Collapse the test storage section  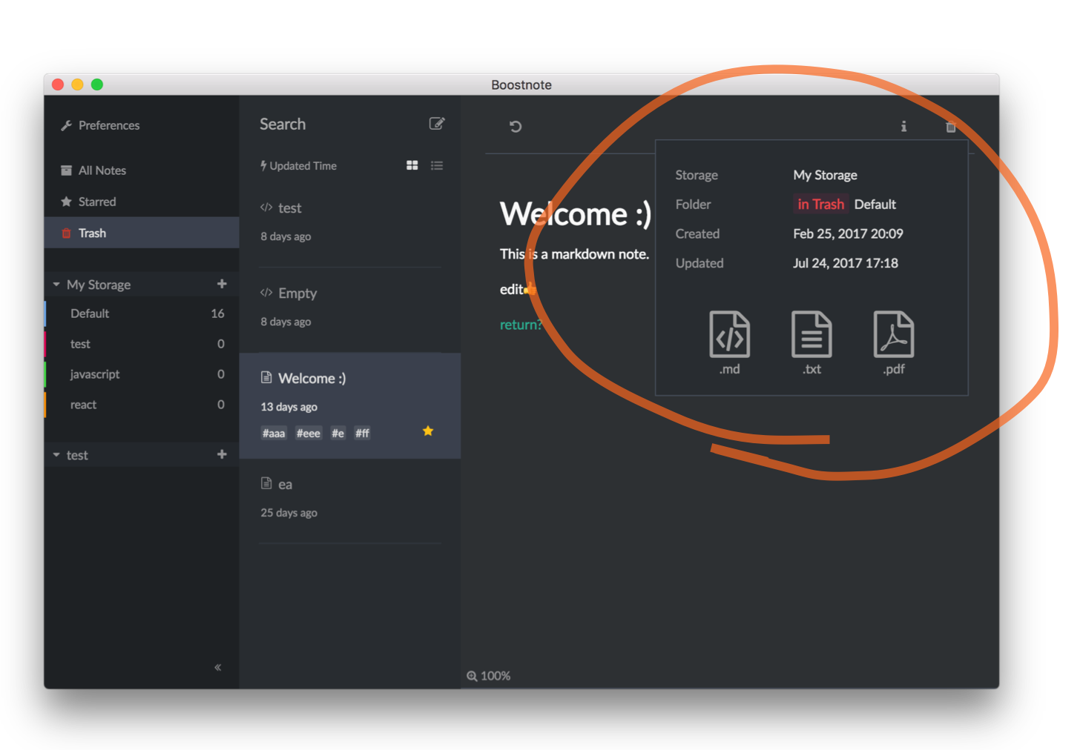click(x=56, y=455)
